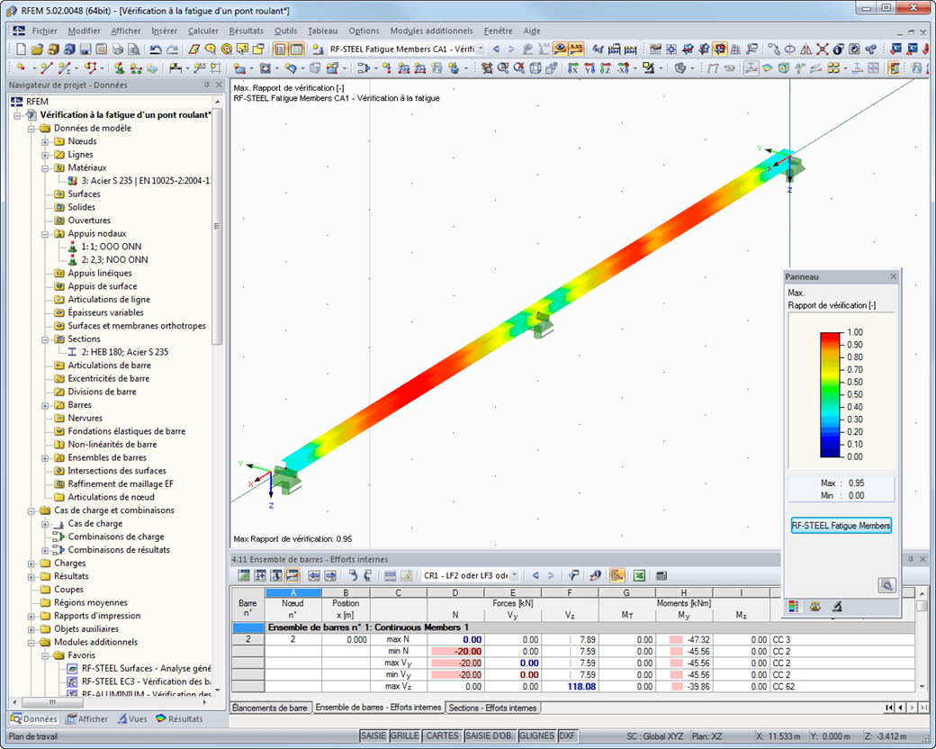Toggle the project navigator panel icon
Image resolution: width=936 pixels, height=749 pixels.
coord(280,49)
